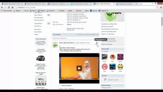Click the browser back arrow
Screen dimensions: 163x92
pos(2,7)
